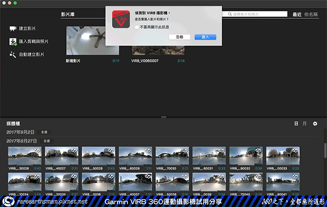Select VIRB_...40027 clip thumbnail
This screenshot has width=327, height=207.
coord(61,156)
